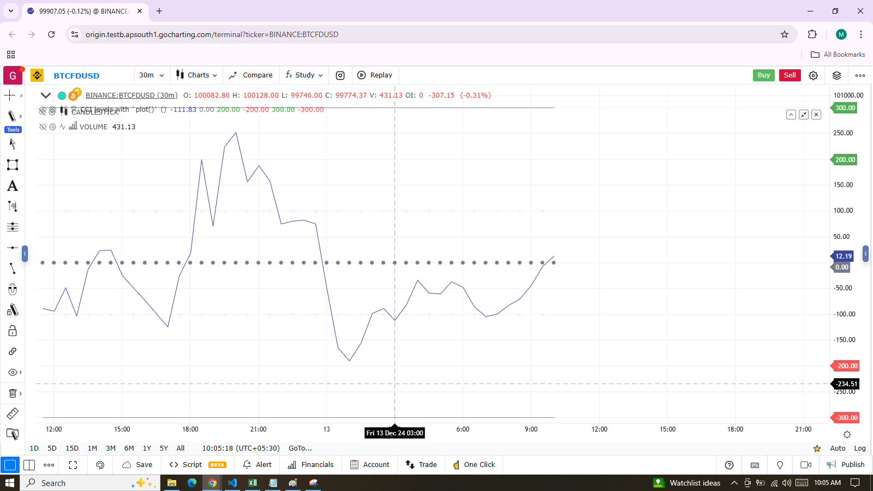Click the ruler measure tool
The height and width of the screenshot is (491, 873).
(x=12, y=414)
